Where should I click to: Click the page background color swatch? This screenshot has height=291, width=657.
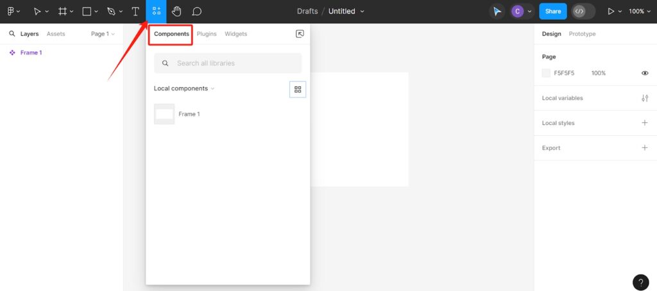click(546, 73)
